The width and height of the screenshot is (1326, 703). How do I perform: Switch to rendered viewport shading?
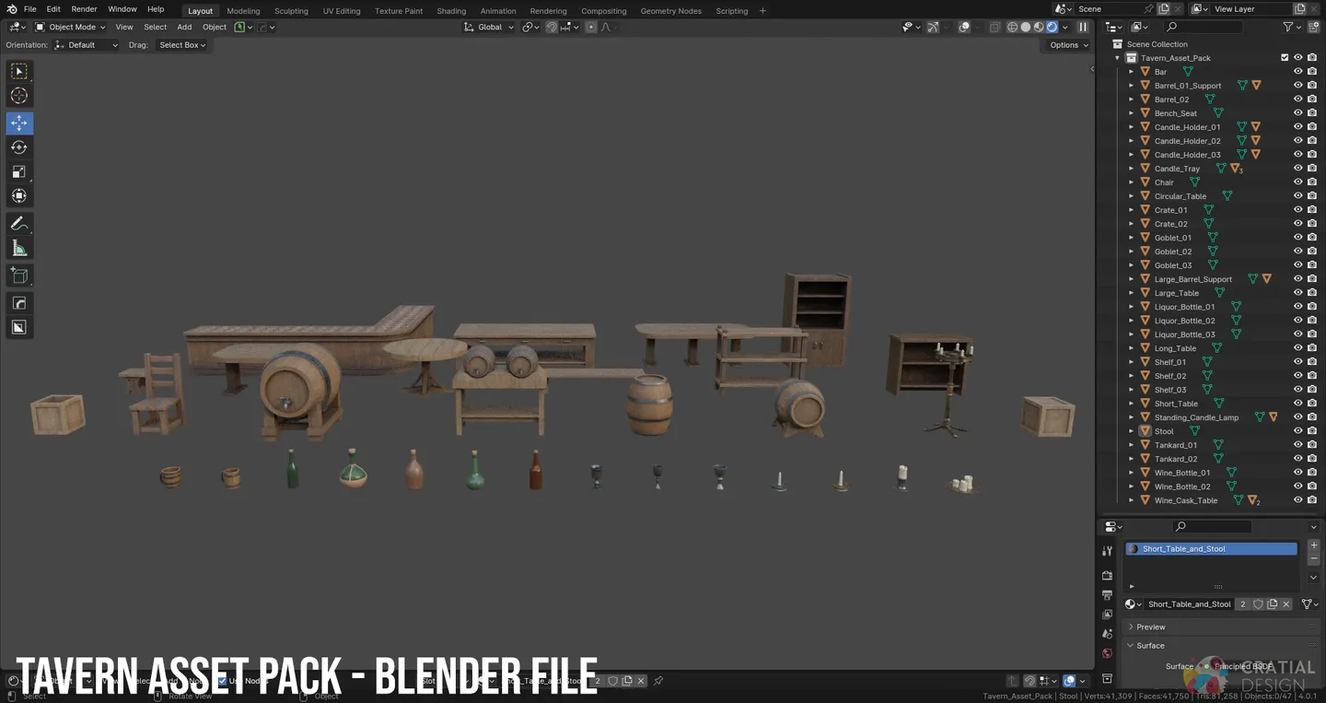coord(1052,27)
